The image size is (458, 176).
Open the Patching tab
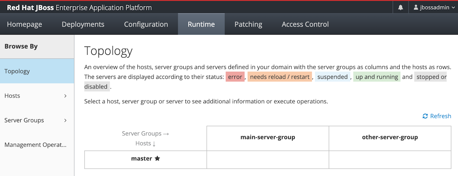click(248, 24)
